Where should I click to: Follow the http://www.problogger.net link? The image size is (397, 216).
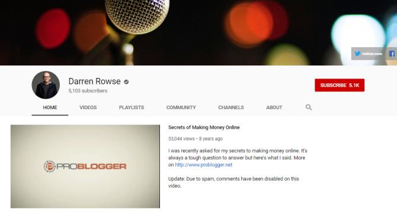pyautogui.click(x=204, y=165)
